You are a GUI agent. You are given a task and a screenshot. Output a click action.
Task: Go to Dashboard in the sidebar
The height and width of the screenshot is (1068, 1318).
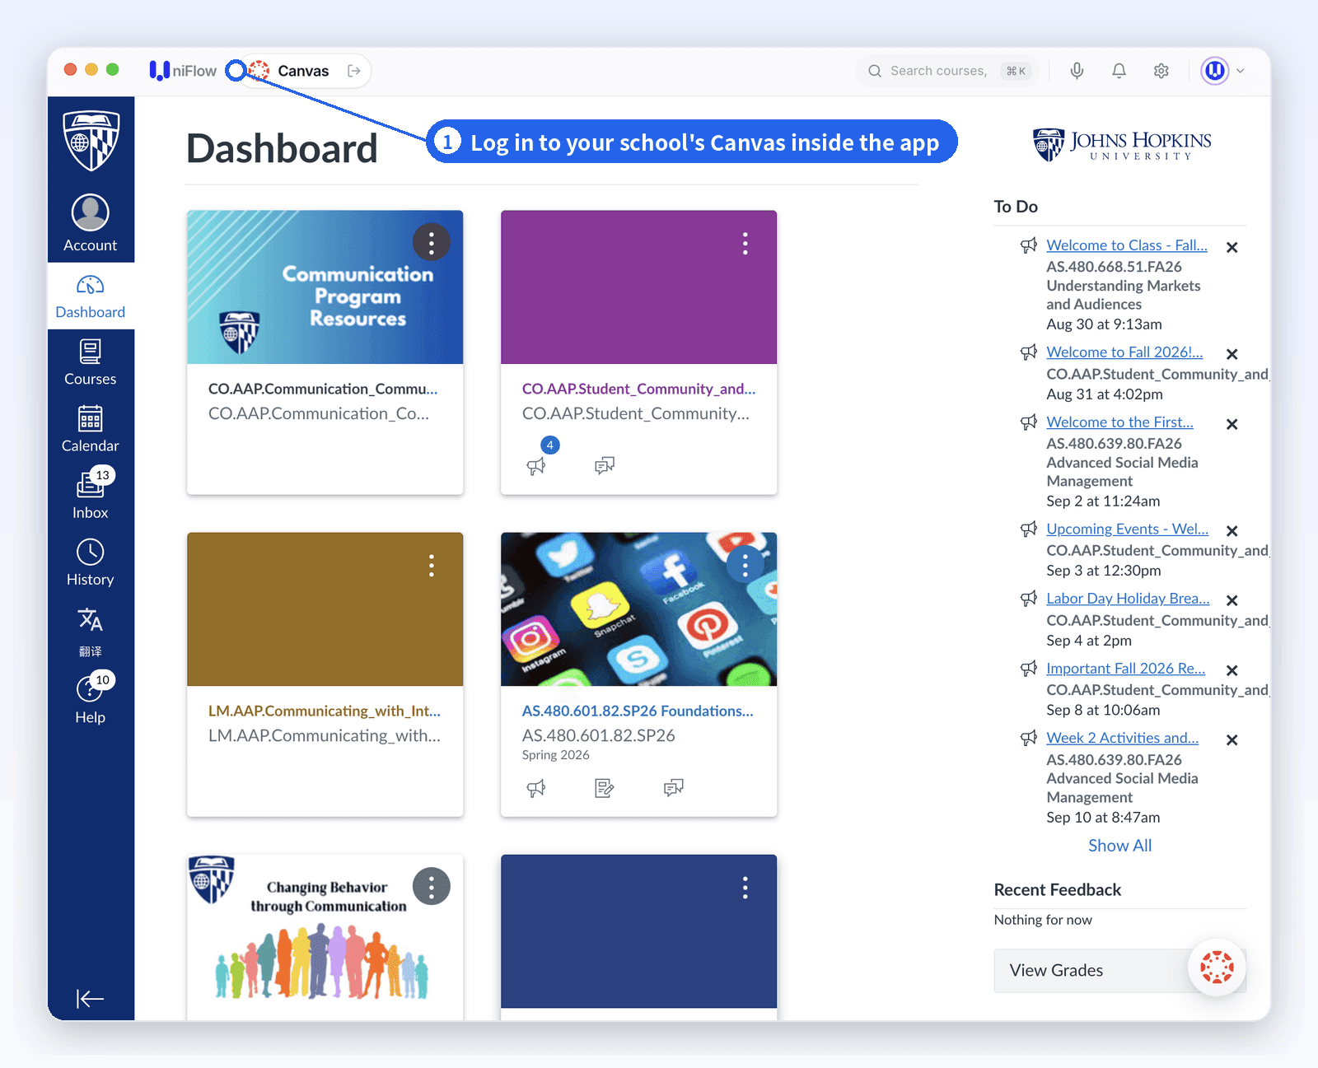91,296
